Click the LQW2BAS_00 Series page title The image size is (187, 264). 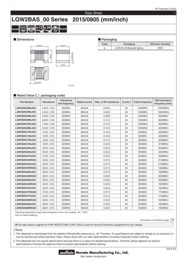tap(70, 20)
